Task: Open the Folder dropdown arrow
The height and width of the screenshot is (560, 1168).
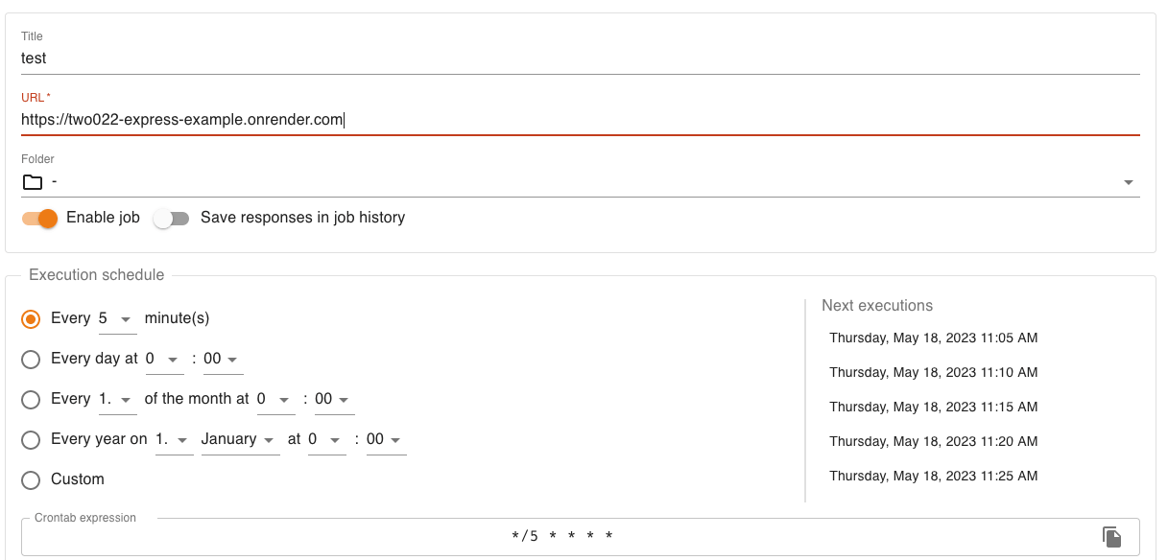Action: (1128, 182)
